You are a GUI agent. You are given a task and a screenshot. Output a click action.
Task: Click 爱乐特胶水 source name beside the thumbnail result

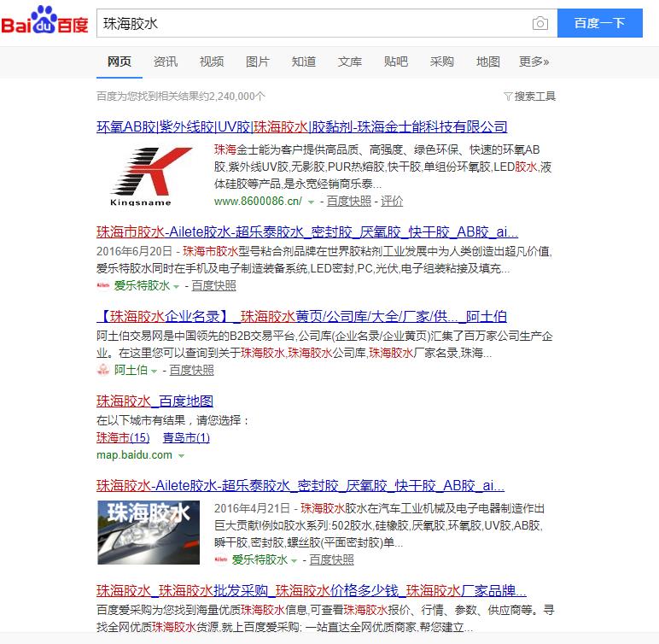260,559
